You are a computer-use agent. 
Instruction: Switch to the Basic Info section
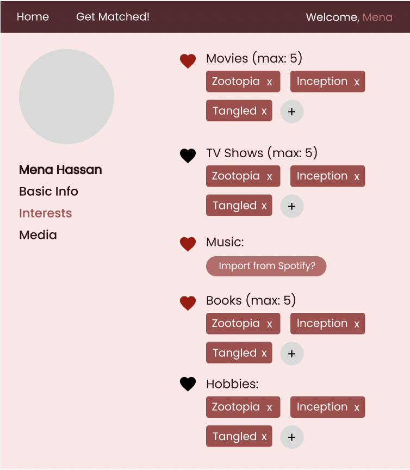tap(48, 191)
